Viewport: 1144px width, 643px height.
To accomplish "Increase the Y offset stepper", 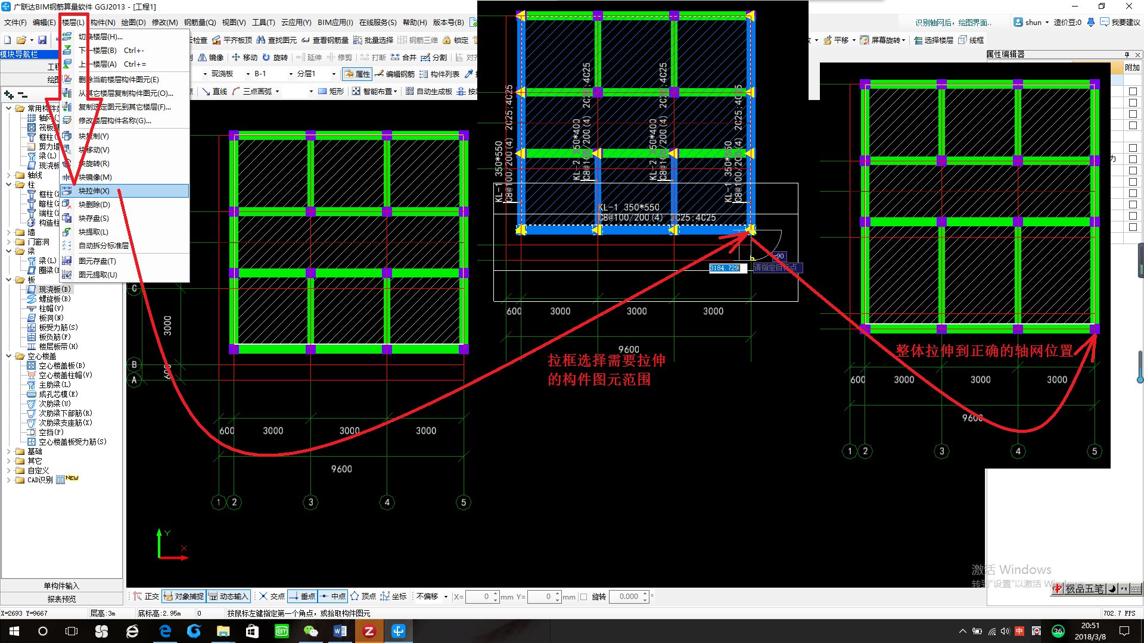I will coord(558,594).
